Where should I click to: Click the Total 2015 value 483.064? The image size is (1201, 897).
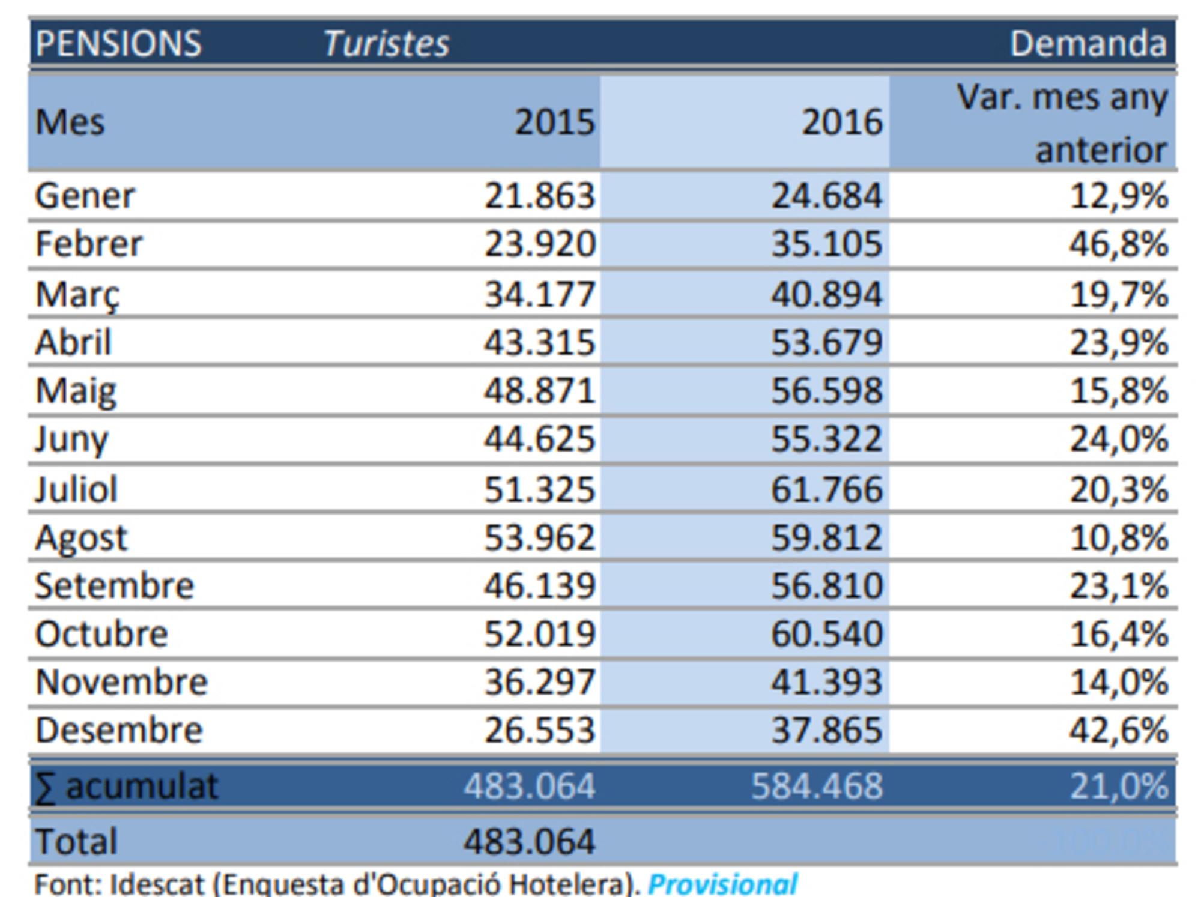click(x=529, y=841)
